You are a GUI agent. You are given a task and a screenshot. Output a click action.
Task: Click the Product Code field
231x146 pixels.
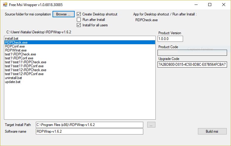coord(192,53)
